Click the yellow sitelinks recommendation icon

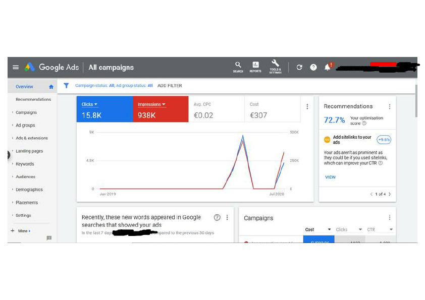tap(327, 140)
